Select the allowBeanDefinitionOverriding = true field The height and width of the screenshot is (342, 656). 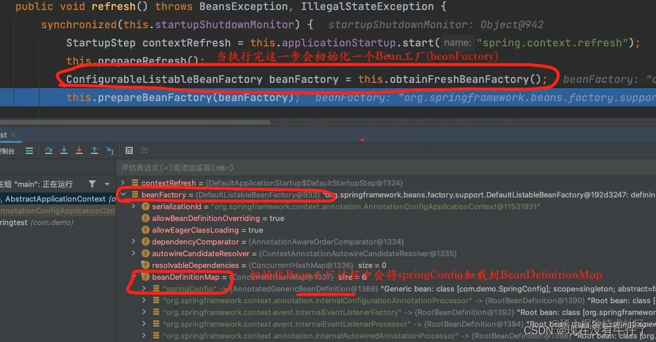click(218, 218)
